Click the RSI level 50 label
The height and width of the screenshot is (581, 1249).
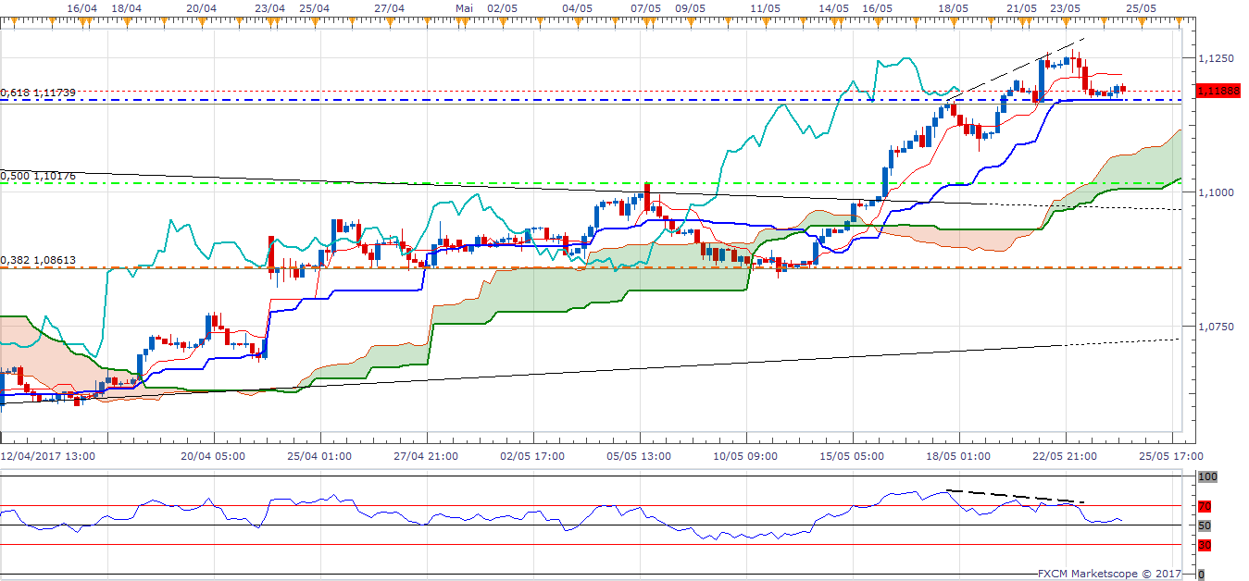(1205, 525)
